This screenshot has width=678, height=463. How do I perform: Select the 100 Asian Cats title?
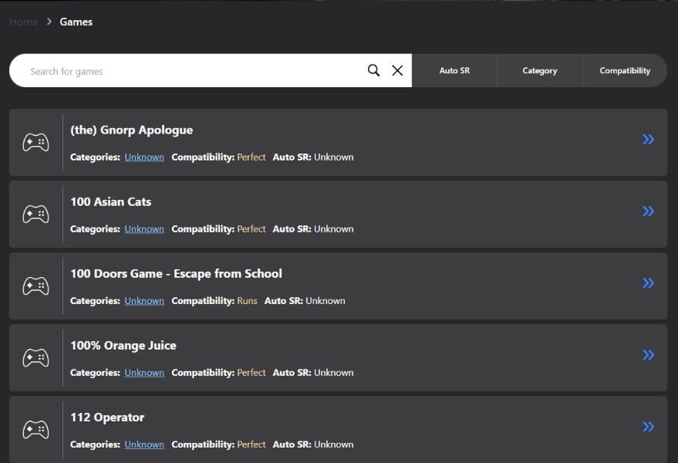coord(111,202)
